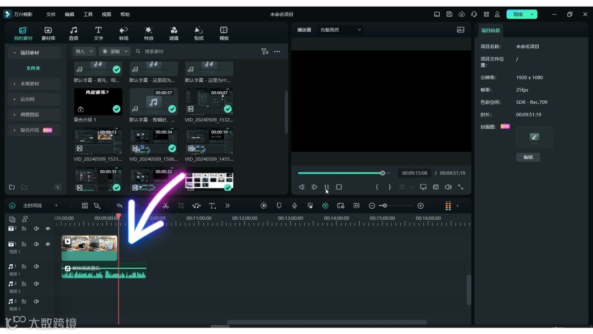
Task: Take a snapshot with camera icon
Action: [435, 187]
